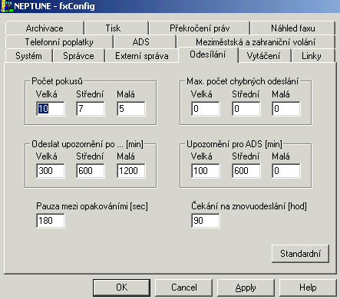Switch to the Archivace tab
Viewport: 340px width, 299px height.
click(x=45, y=28)
